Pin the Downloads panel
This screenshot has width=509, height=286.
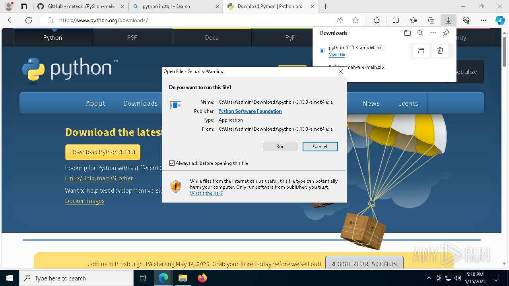(x=446, y=33)
